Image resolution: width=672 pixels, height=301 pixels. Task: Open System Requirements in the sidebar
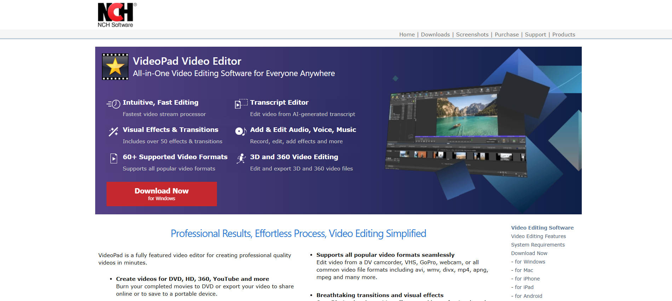point(538,245)
